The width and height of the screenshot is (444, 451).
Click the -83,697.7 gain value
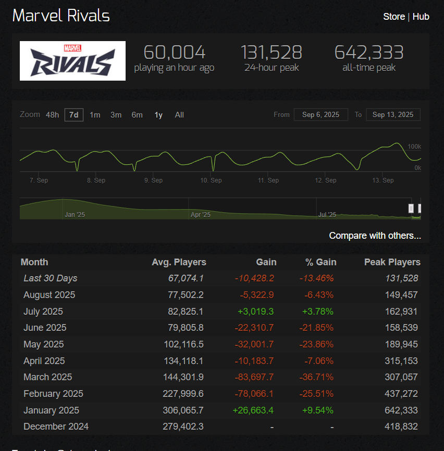pos(254,377)
